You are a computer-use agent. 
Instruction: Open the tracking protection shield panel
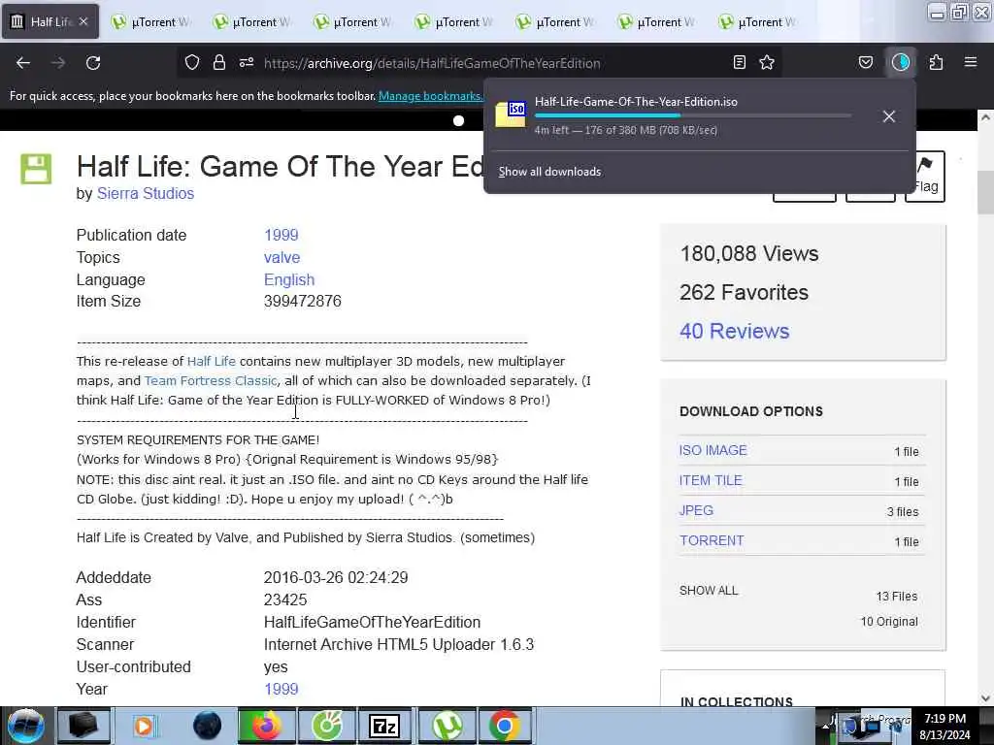192,63
